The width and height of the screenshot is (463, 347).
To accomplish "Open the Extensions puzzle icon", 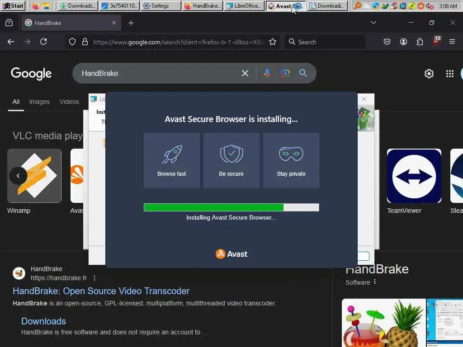I will (x=420, y=42).
